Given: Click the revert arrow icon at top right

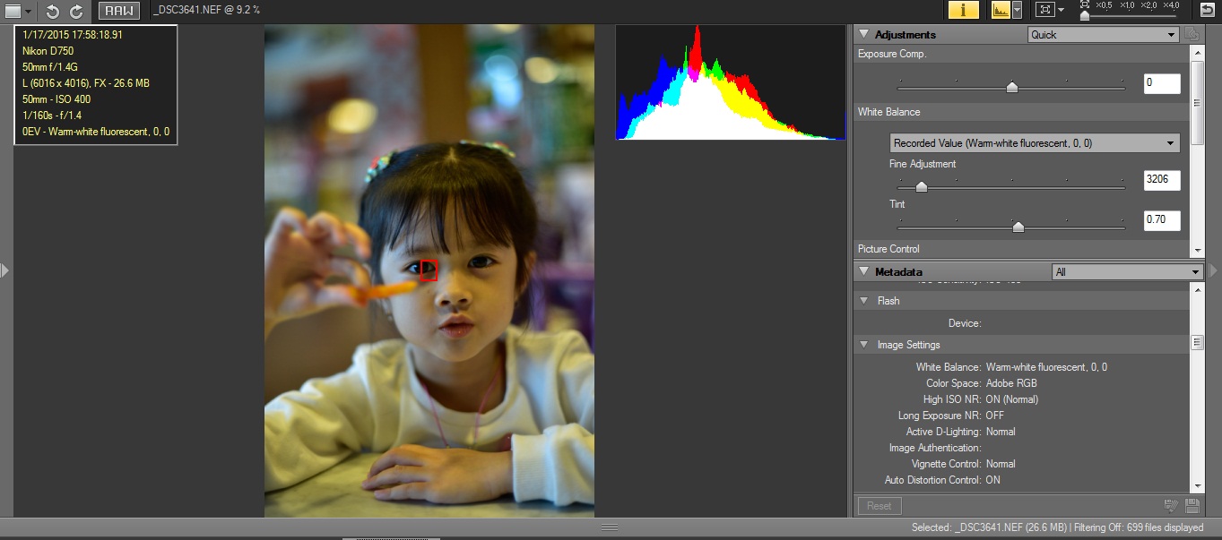Looking at the screenshot, I should click(x=1207, y=10).
